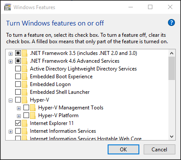Select 'Active Directory Lightweight Directory Services' text

[x=83, y=69]
